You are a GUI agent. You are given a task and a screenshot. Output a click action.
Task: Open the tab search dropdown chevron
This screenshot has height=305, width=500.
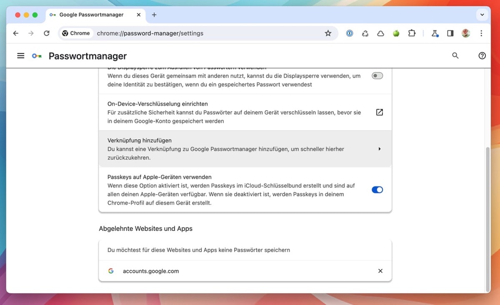tap(482, 15)
